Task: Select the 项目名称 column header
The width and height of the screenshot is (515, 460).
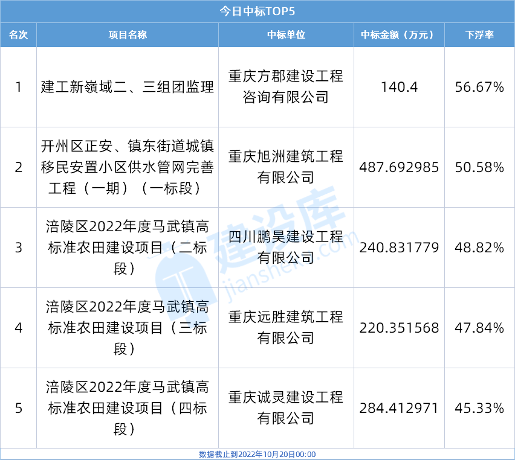Action: click(128, 35)
